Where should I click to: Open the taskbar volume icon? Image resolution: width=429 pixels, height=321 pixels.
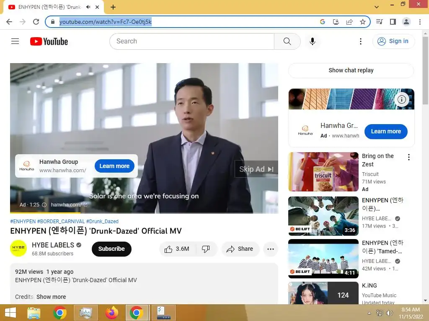point(389,313)
